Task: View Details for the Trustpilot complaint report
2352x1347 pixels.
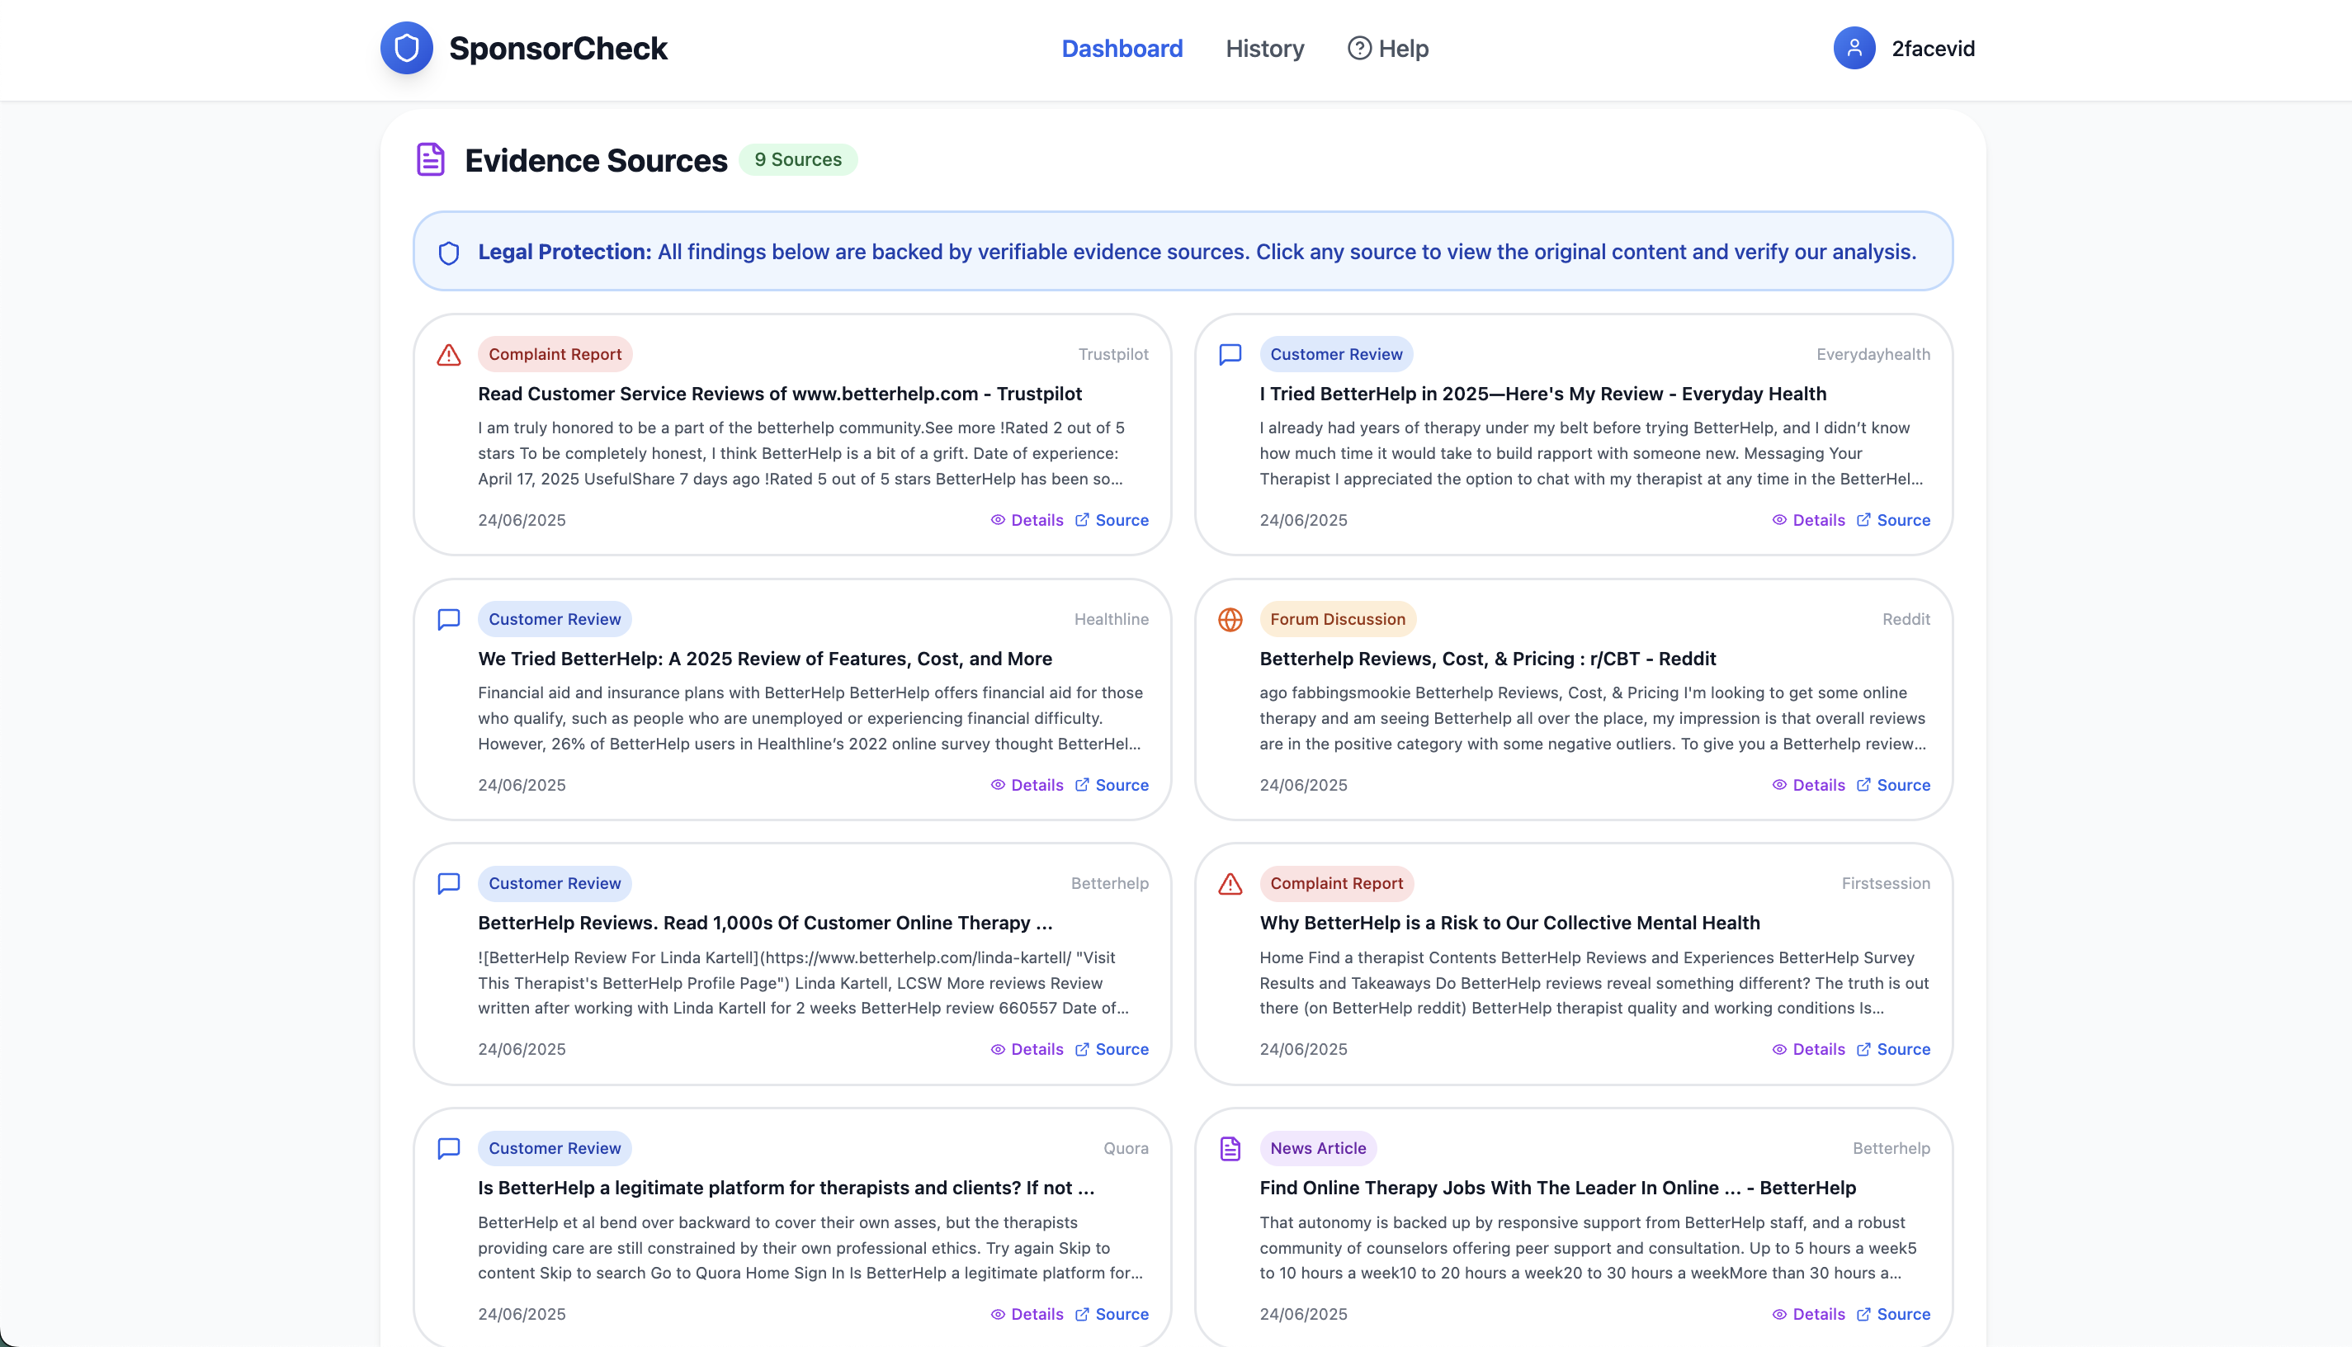Action: [x=1027, y=520]
